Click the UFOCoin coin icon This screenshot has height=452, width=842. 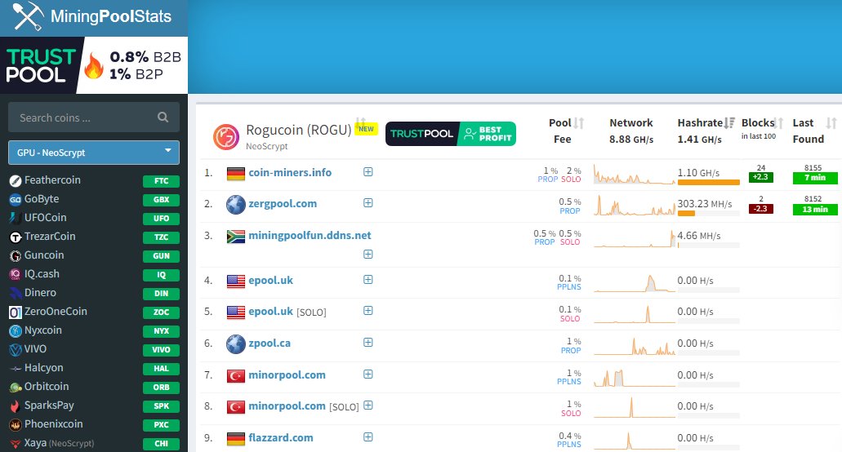16,218
